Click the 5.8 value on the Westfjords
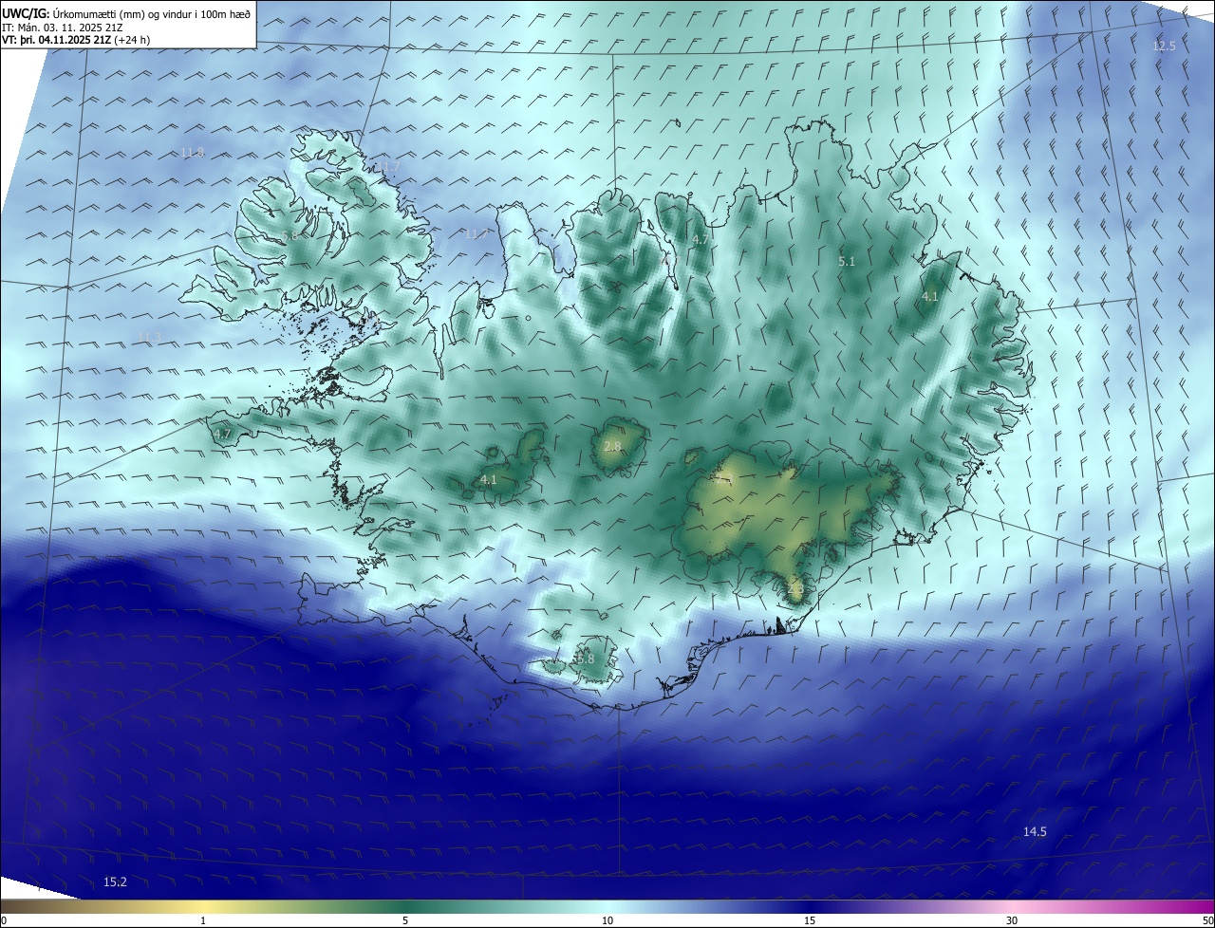 coord(290,235)
